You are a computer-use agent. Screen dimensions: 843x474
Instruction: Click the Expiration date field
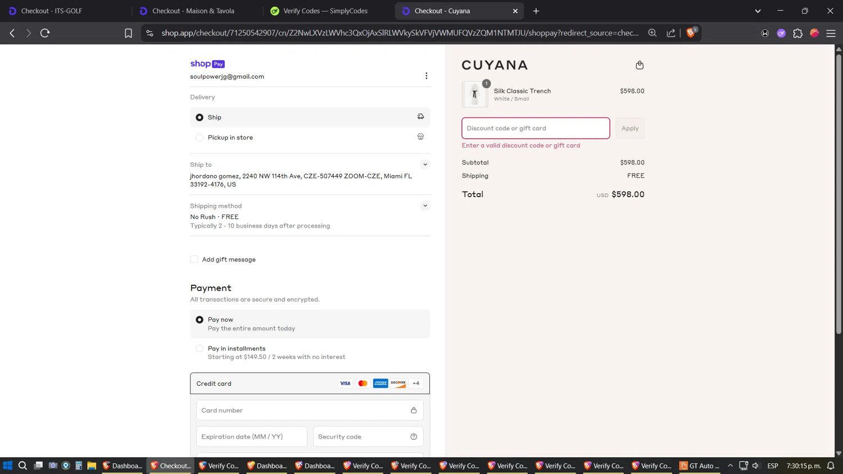252,436
